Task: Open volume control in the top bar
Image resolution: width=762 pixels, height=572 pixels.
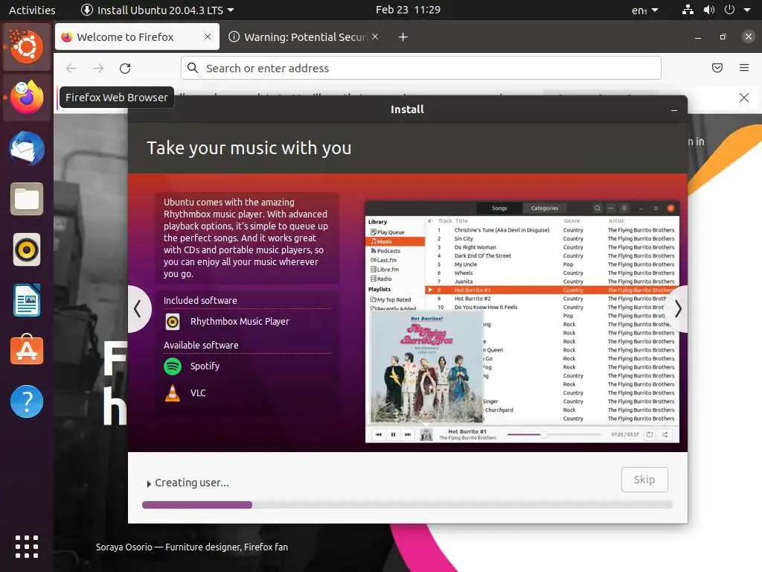Action: pyautogui.click(x=709, y=10)
